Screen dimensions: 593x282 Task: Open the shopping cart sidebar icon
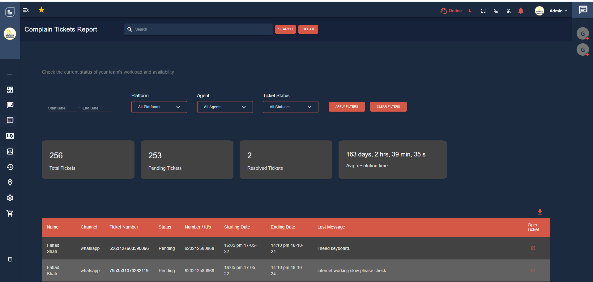click(x=10, y=213)
